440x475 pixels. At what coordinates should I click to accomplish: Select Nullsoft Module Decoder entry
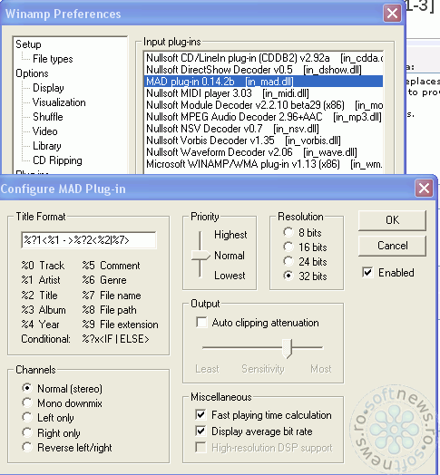pos(263,105)
